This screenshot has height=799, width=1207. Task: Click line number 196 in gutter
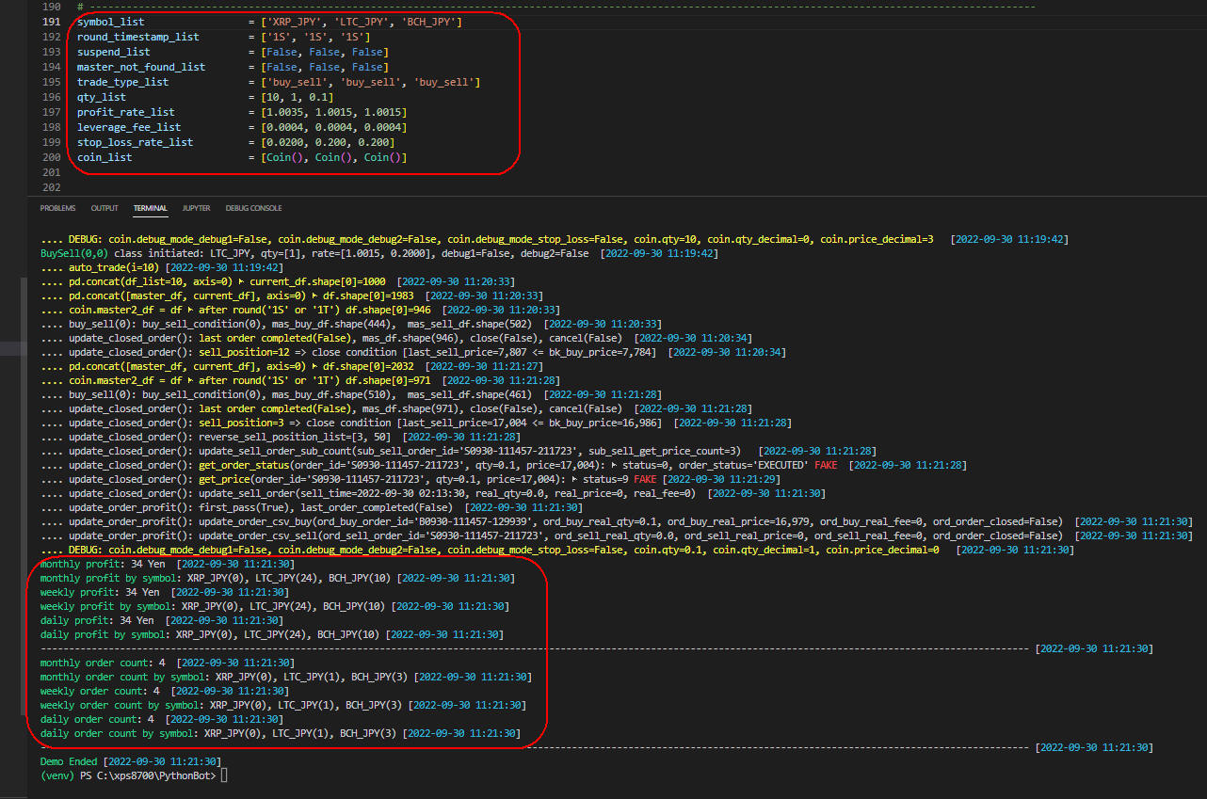click(52, 97)
